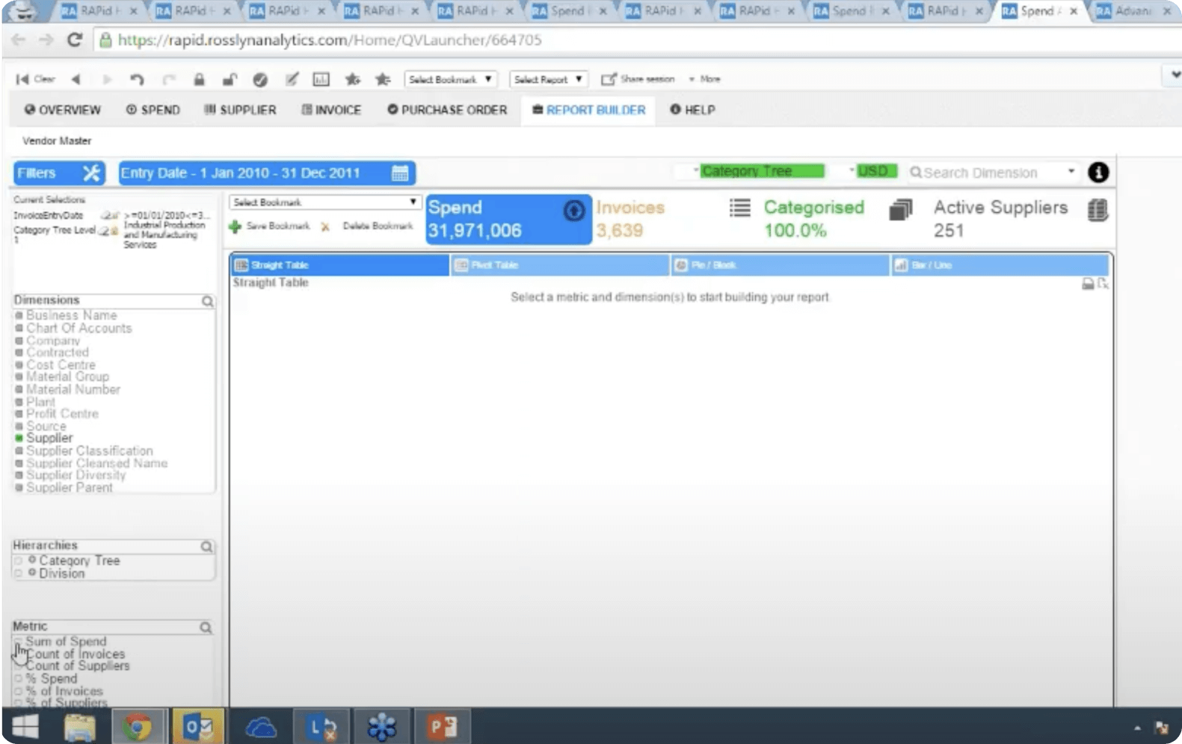Click the pencil notes toolbar icon

pyautogui.click(x=292, y=79)
